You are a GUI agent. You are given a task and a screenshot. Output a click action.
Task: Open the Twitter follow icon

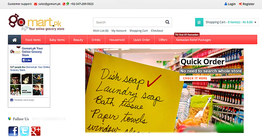(24, 131)
